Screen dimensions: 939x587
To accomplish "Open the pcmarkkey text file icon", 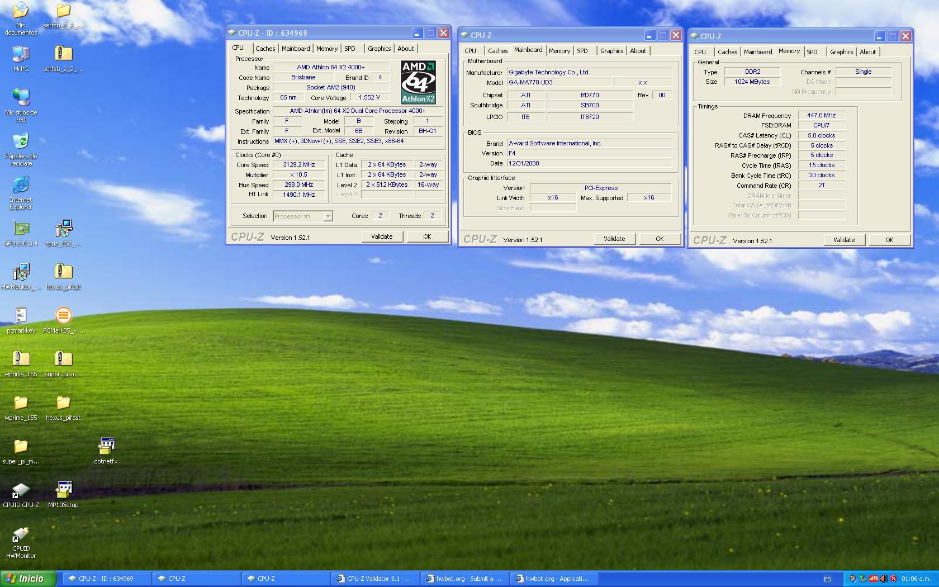I will pyautogui.click(x=21, y=320).
